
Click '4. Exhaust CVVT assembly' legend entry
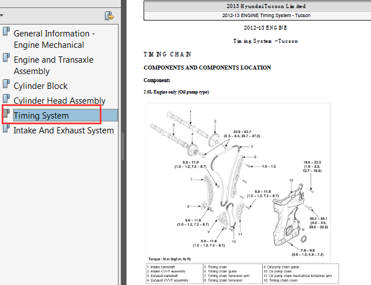[168, 280]
